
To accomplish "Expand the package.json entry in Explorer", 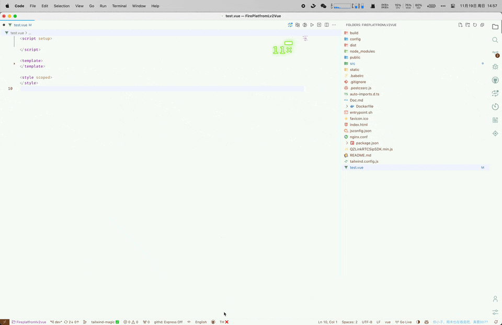I will [x=347, y=143].
